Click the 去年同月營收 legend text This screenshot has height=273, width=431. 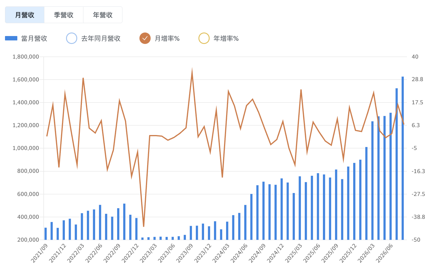click(101, 38)
